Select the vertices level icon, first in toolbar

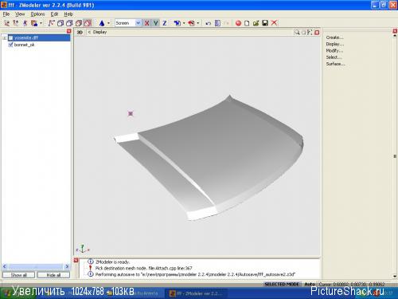click(6, 23)
